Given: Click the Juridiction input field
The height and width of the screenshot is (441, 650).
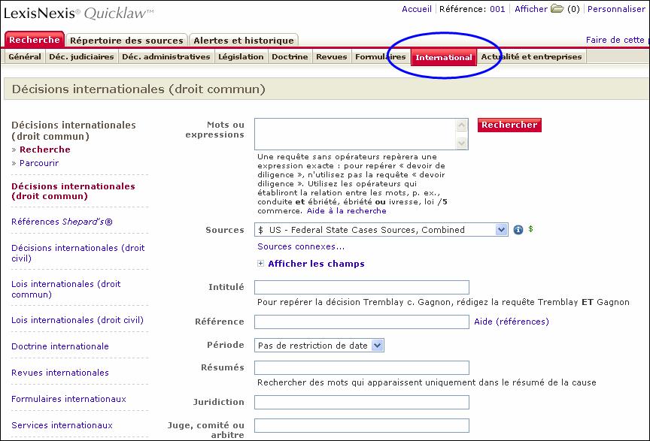Looking at the screenshot, I should point(361,402).
